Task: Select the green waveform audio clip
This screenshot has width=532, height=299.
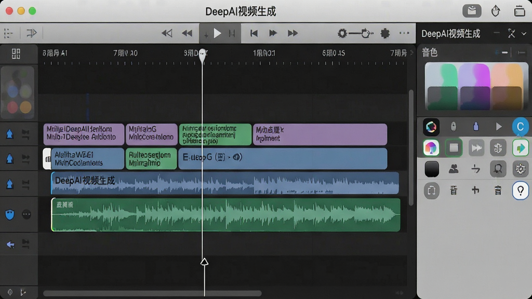Action: point(225,215)
